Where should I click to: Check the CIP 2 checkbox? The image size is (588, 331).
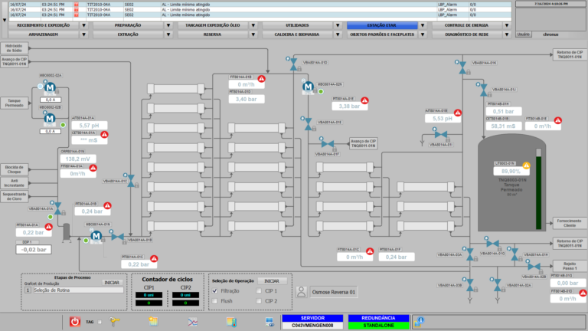[x=259, y=301]
